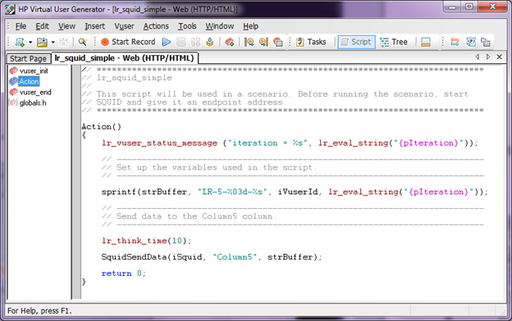The image size is (512, 321).
Task: Open the Vuser menu
Action: pyautogui.click(x=124, y=26)
